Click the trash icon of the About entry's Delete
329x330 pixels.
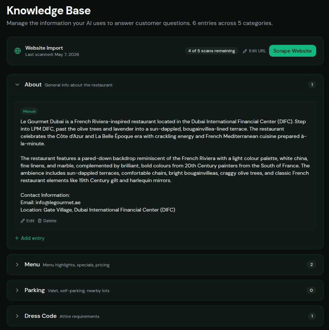tap(40, 221)
